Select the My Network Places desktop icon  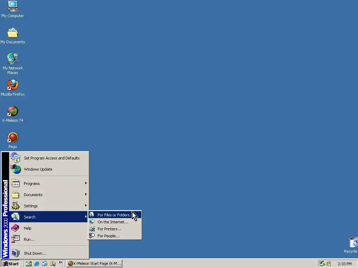click(x=13, y=64)
